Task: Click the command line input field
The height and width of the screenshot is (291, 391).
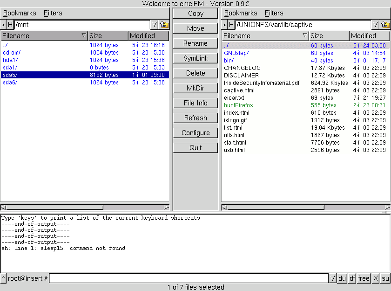Action: 189,278
